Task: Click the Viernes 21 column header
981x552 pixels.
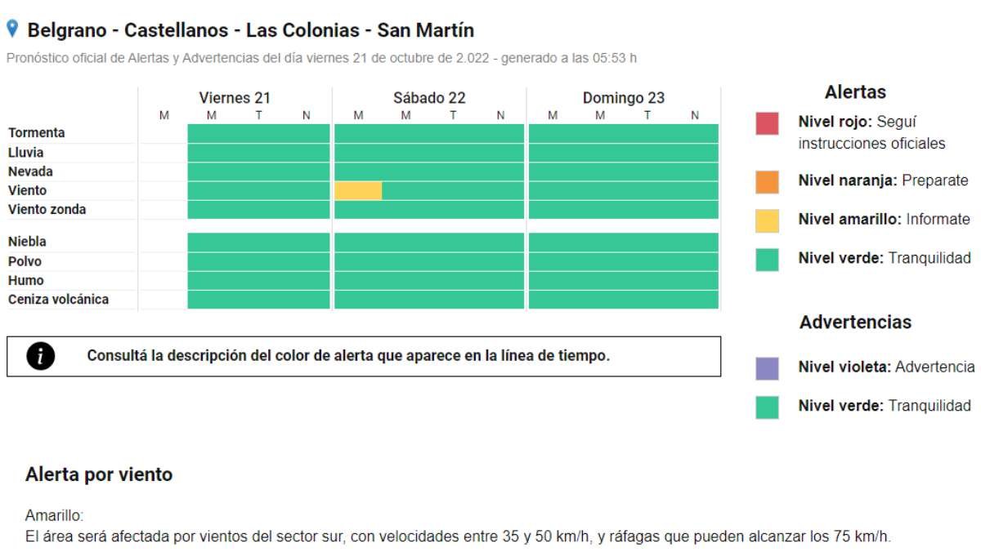Action: coord(235,98)
